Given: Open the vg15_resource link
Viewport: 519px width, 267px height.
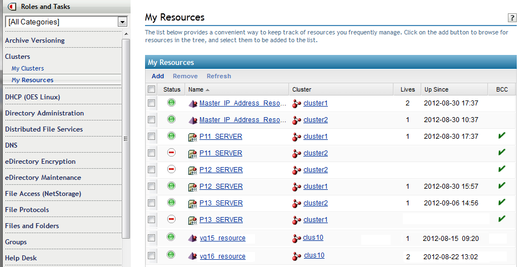Looking at the screenshot, I should [222, 238].
